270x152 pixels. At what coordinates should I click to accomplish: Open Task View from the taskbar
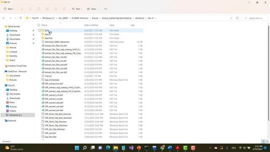92,148
